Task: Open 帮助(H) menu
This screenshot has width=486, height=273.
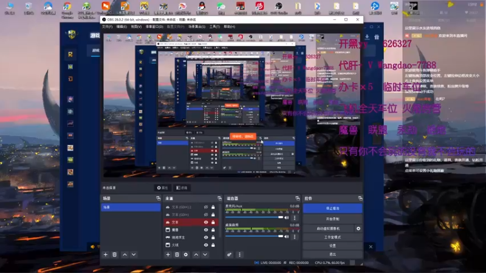Action: 230,27
